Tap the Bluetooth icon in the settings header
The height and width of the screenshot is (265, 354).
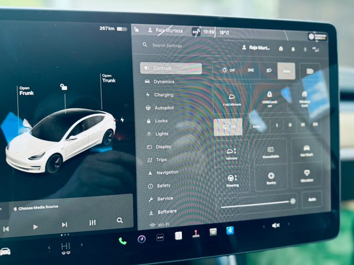click(305, 49)
